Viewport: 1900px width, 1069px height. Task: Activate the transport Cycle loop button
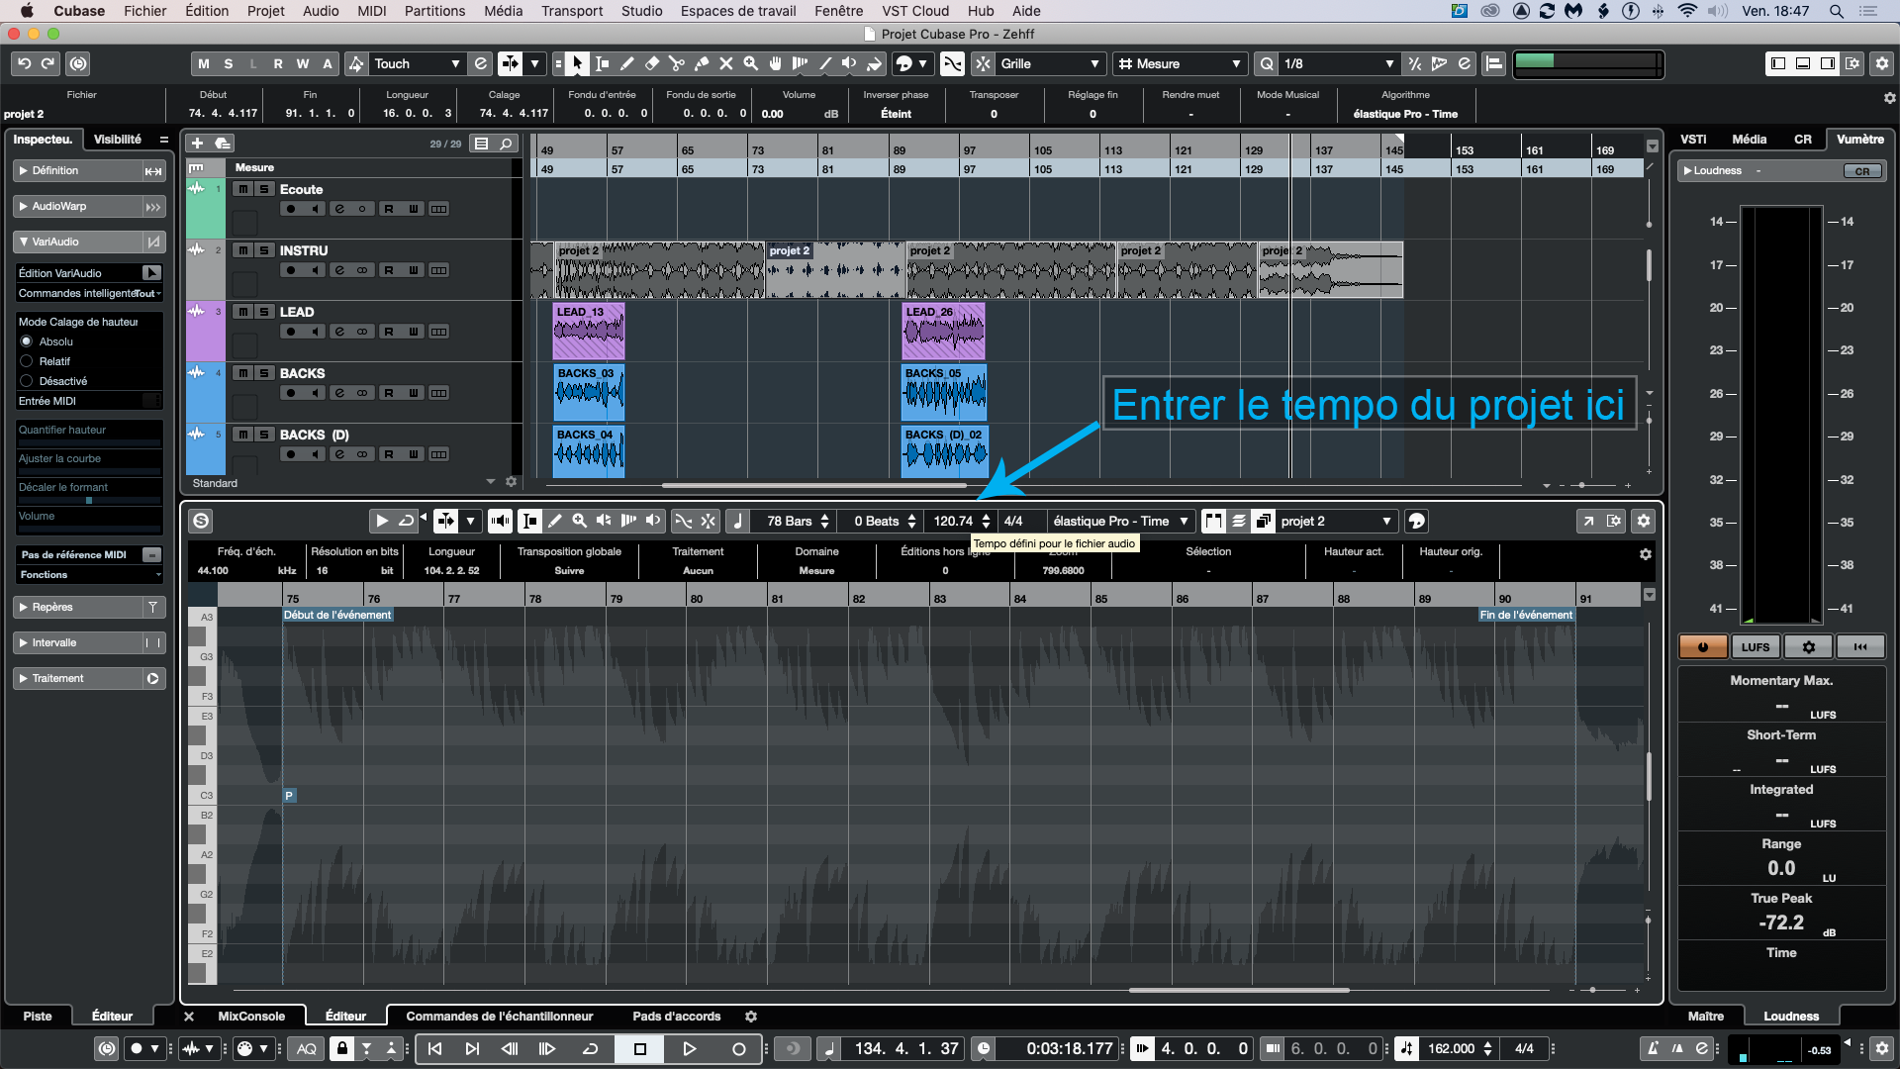[591, 1049]
